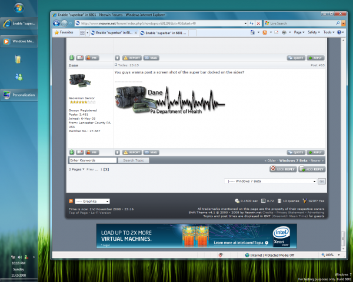Viewport: 353px width, 282px height.
Task: Open a new blank tab
Action: point(193,33)
